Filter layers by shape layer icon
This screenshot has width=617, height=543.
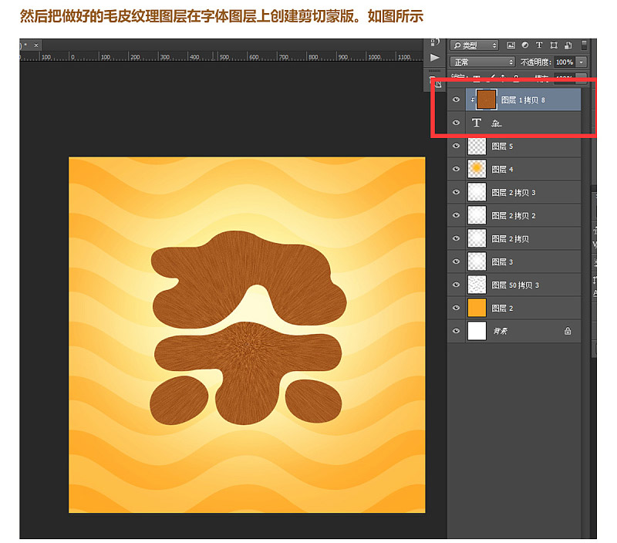coord(554,46)
